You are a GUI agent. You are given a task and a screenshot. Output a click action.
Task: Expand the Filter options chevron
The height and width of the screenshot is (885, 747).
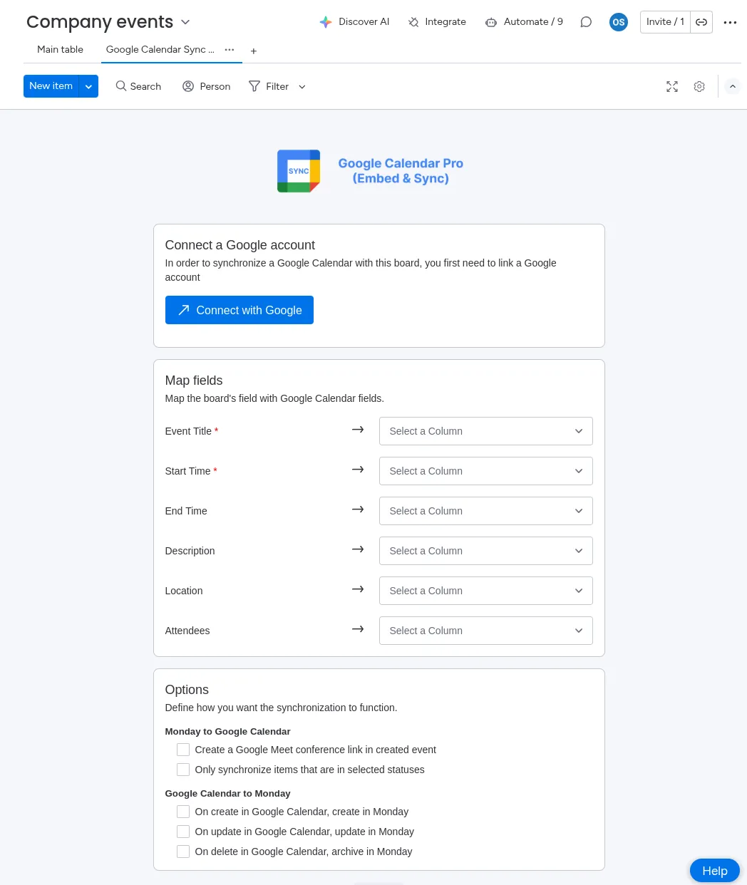(x=302, y=87)
